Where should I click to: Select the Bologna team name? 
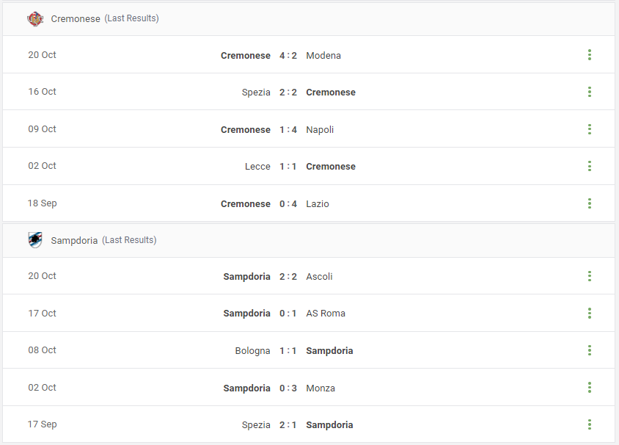pyautogui.click(x=252, y=351)
